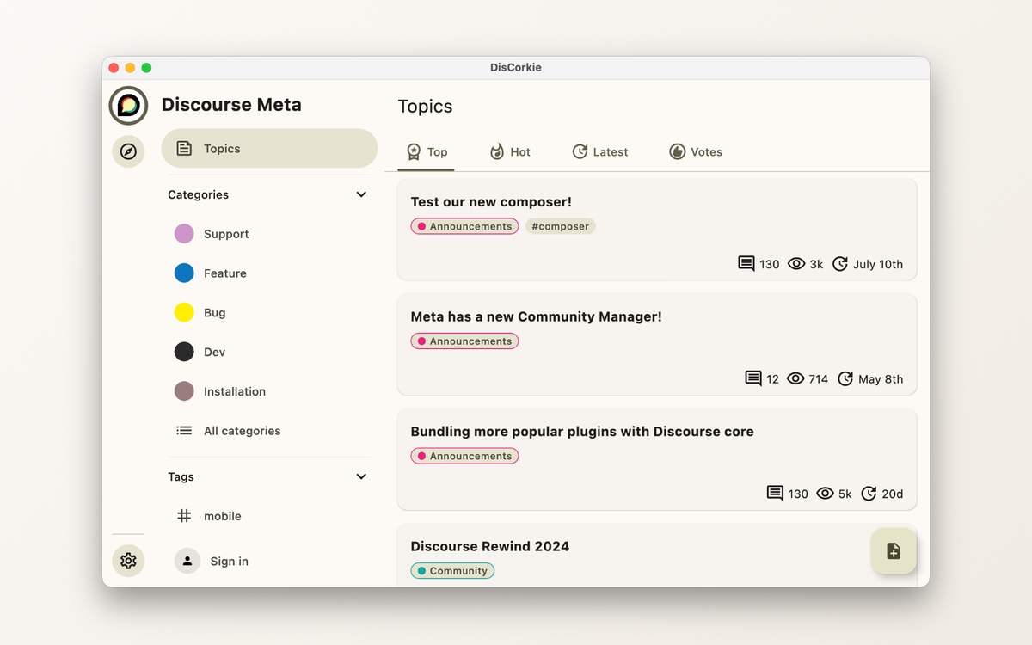
Task: Expand the Tags section chevron
Action: click(x=361, y=476)
